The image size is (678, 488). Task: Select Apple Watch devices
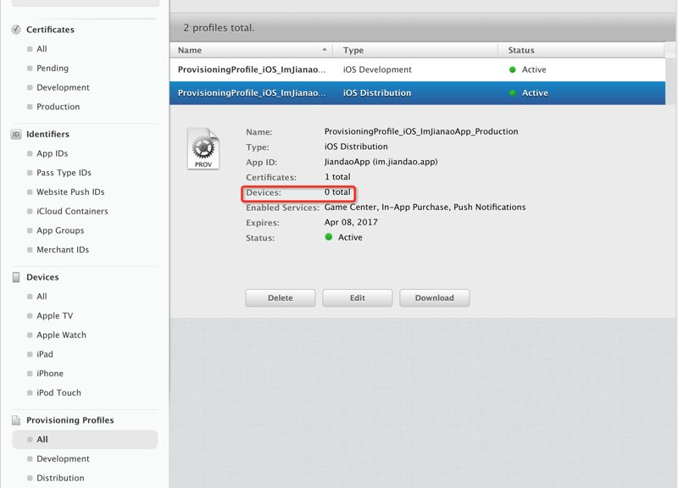(x=61, y=335)
